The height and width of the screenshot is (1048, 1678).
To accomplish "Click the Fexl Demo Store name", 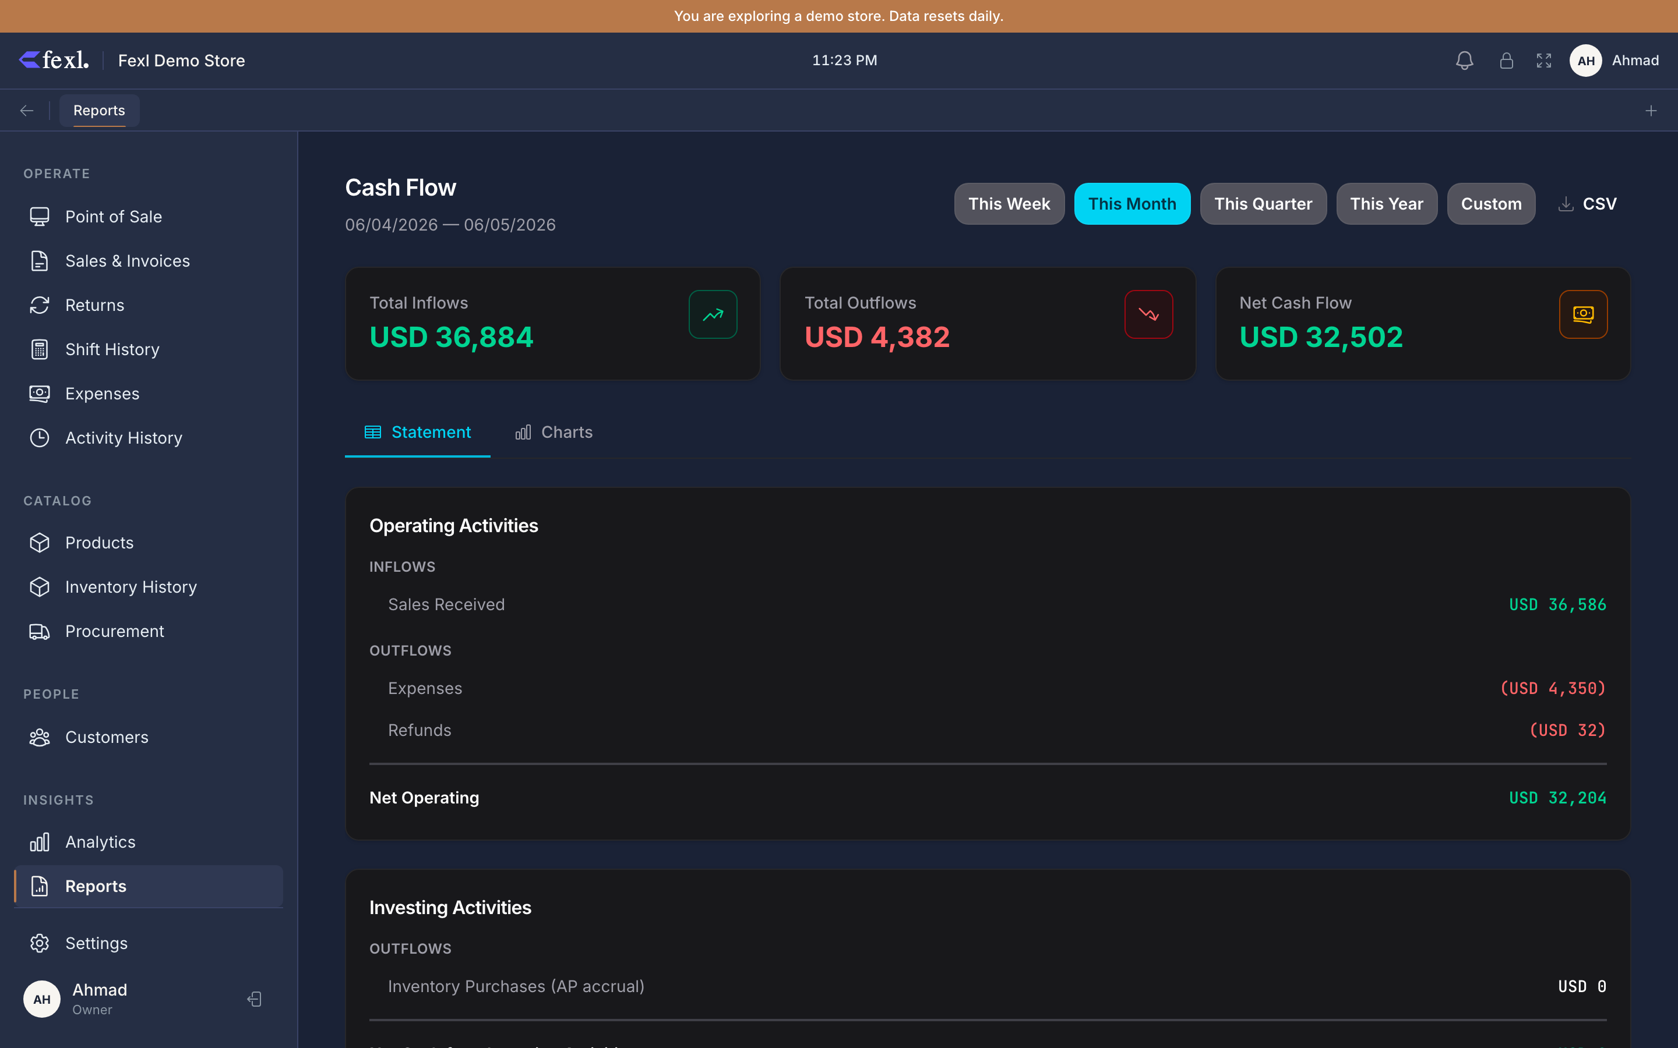I will 181,61.
